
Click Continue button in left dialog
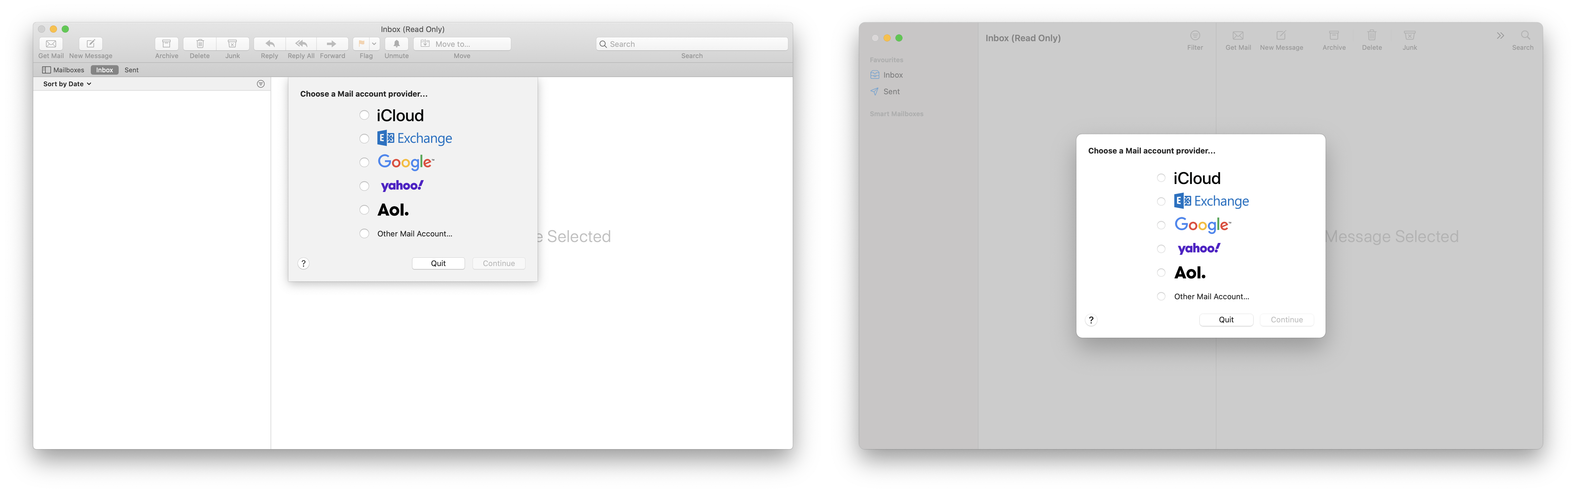click(499, 264)
